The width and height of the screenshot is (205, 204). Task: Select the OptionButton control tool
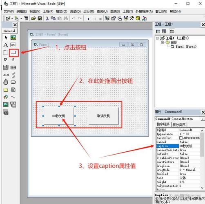(13, 60)
